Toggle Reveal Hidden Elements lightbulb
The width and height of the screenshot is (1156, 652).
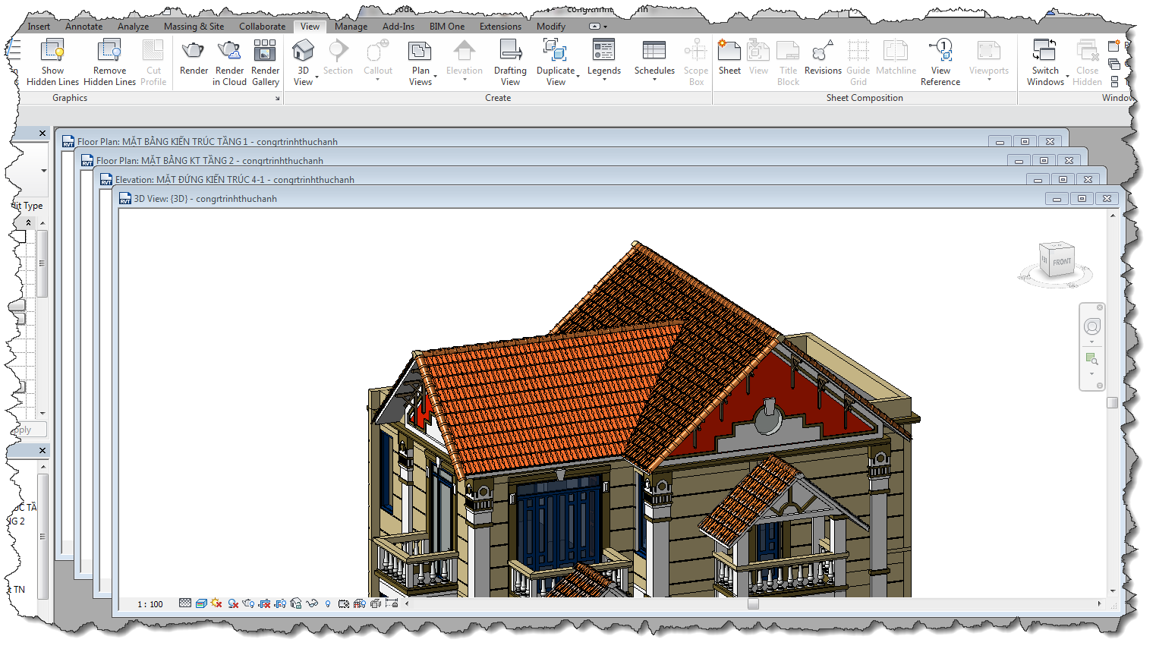328,603
